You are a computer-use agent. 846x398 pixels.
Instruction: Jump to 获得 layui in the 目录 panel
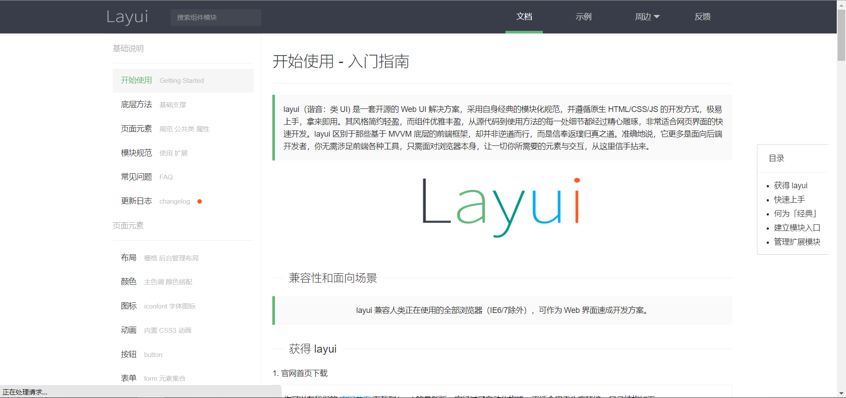pos(790,186)
